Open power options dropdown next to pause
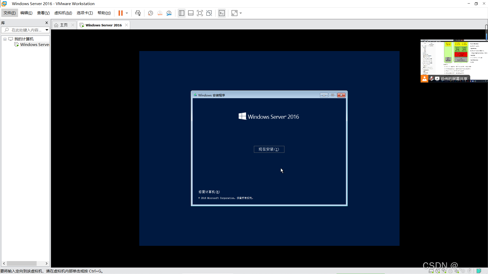The height and width of the screenshot is (274, 488). (x=127, y=13)
